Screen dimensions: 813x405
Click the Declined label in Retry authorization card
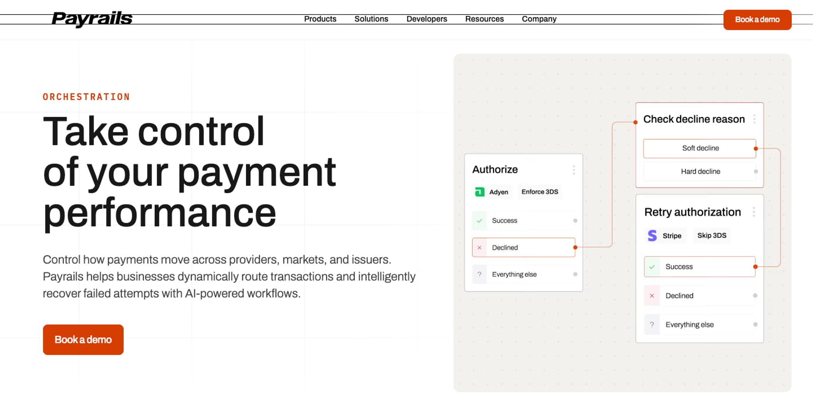(679, 296)
